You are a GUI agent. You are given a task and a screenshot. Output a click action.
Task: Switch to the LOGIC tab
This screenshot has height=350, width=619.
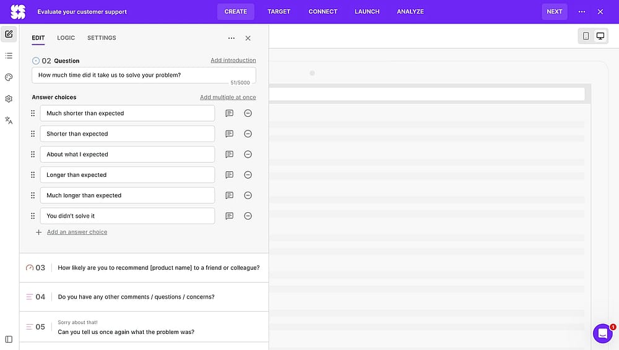click(66, 38)
